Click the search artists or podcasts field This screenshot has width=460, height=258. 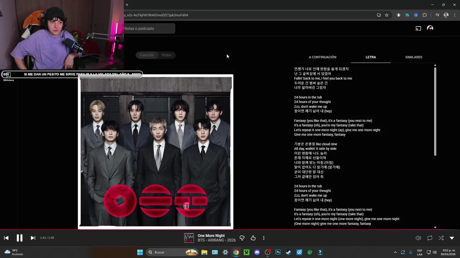[149, 28]
